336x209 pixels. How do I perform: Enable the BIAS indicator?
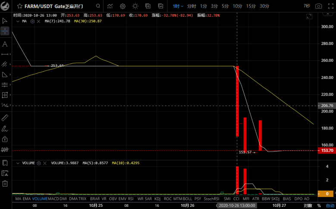pyautogui.click(x=287, y=199)
